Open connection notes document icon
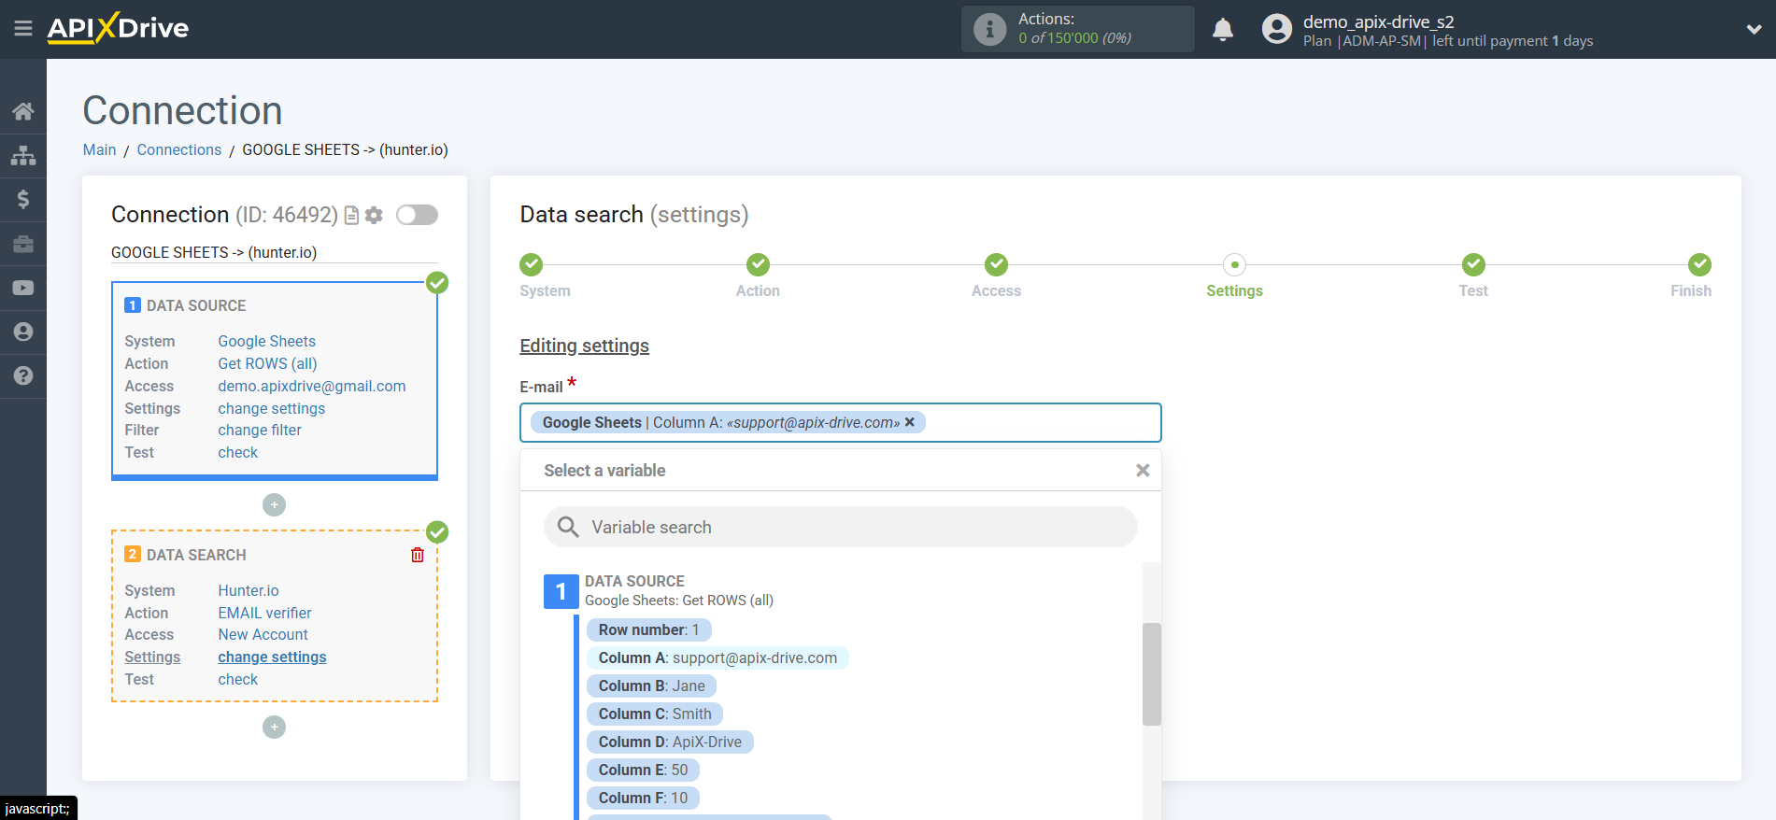This screenshot has width=1776, height=820. [x=351, y=216]
